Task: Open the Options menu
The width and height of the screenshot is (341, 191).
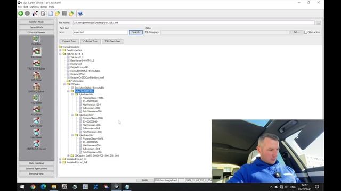Action: point(34,7)
